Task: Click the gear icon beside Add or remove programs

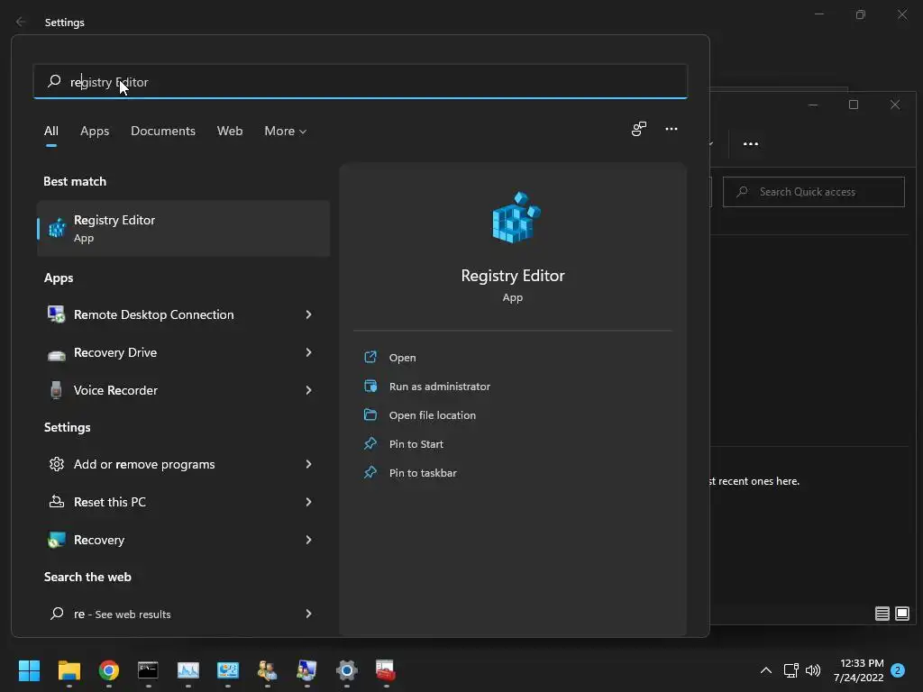Action: coord(57,464)
